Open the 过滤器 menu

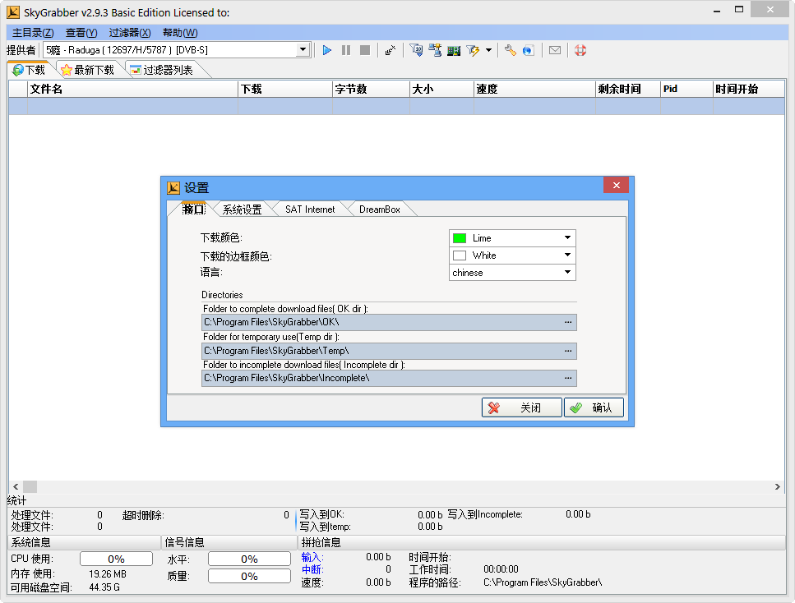tap(130, 33)
